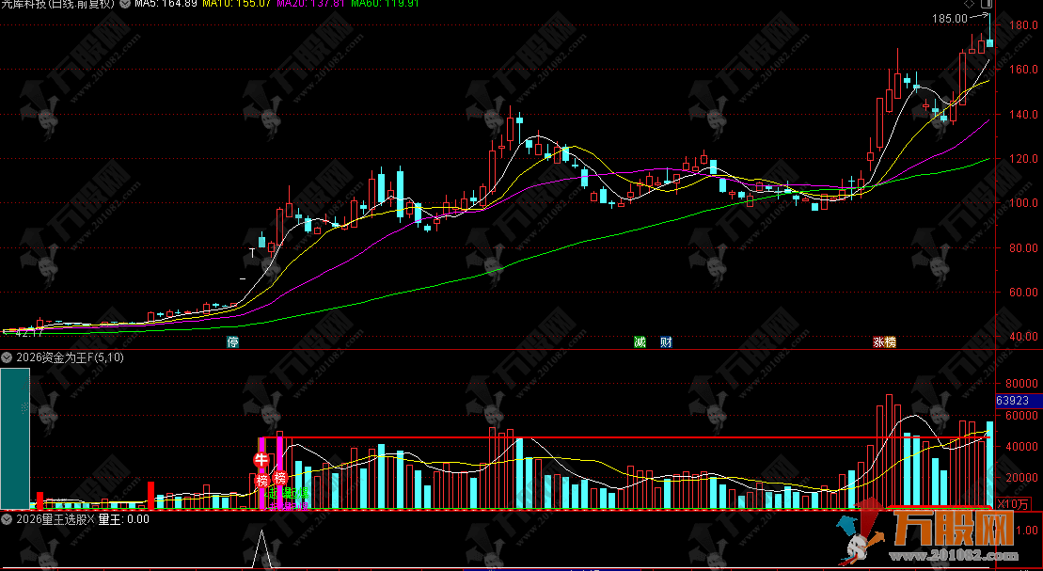Click the 涨榜 event marker
The image size is (1043, 571).
pos(884,342)
